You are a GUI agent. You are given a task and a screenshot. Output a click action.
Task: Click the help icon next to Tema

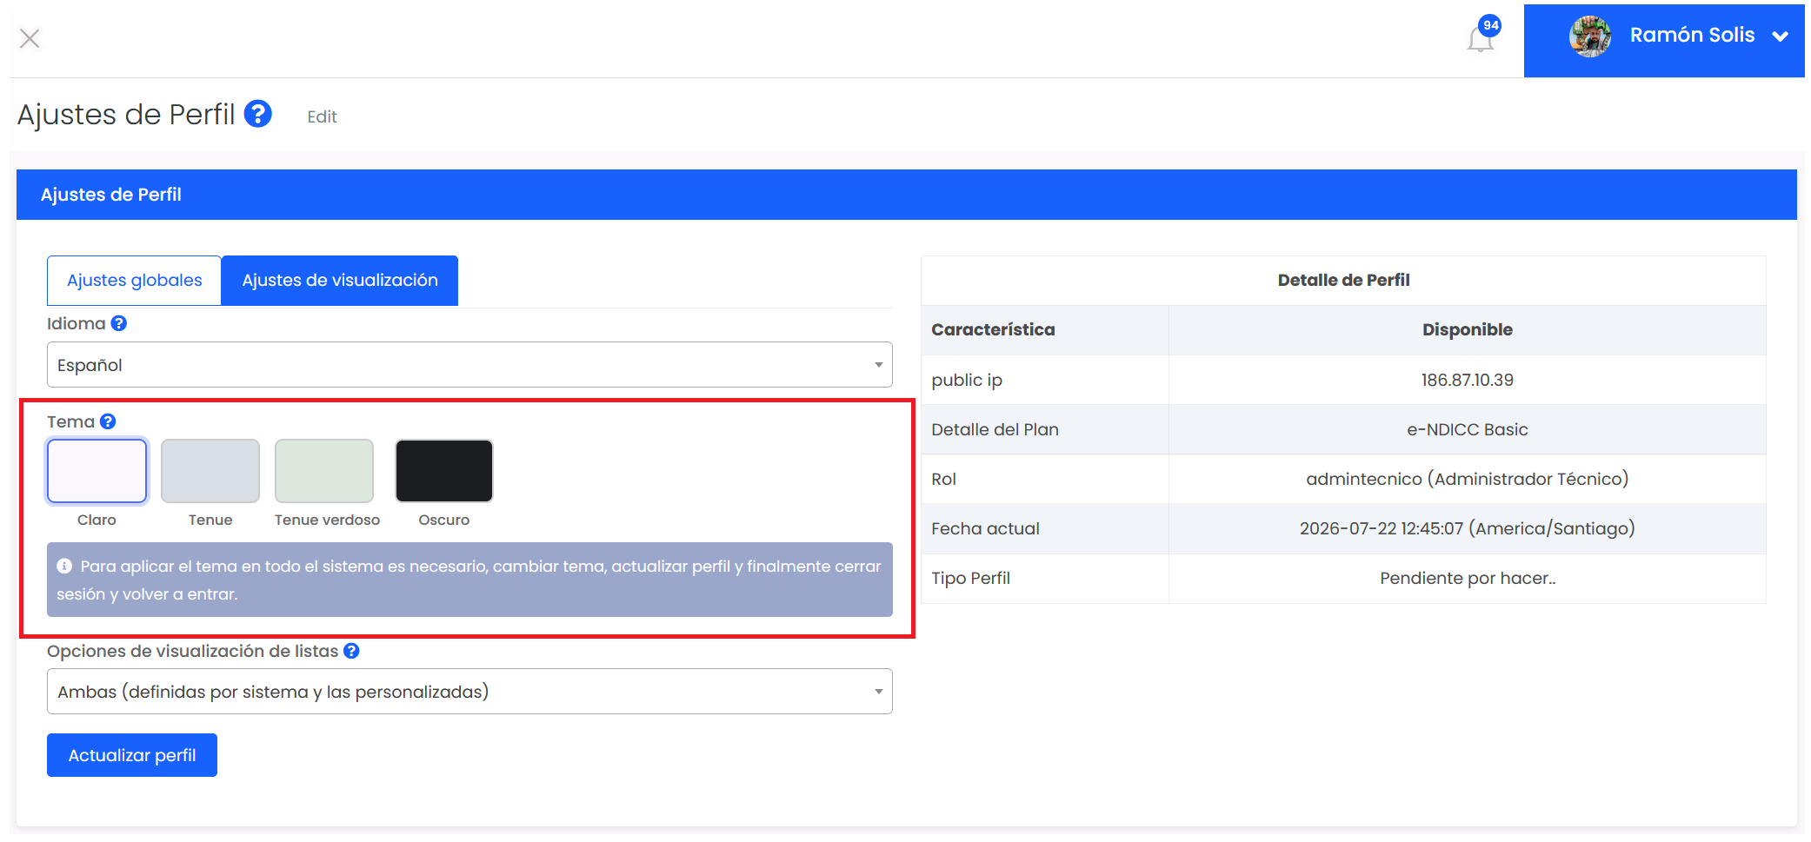coord(108,421)
